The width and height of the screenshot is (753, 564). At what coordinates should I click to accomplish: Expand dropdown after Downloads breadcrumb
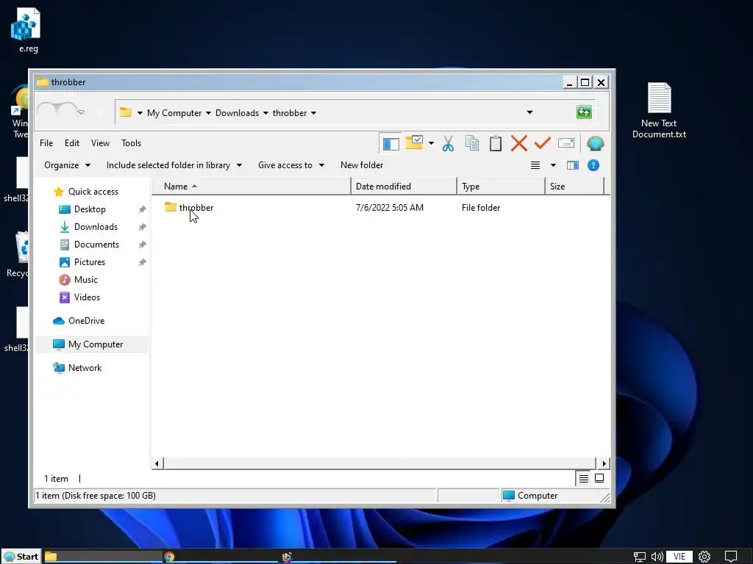(x=265, y=113)
